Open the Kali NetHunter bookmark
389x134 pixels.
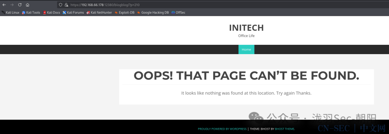(x=99, y=12)
